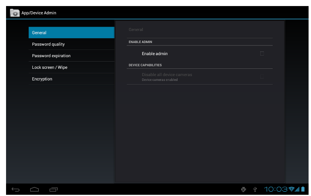Image resolution: width=311 pixels, height=196 pixels.
Task: Click the DEVICE CAPABILITIES section header
Action: (x=145, y=65)
